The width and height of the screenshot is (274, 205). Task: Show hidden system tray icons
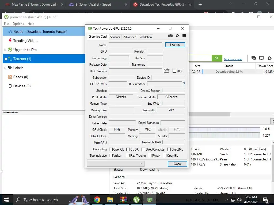click(226, 200)
